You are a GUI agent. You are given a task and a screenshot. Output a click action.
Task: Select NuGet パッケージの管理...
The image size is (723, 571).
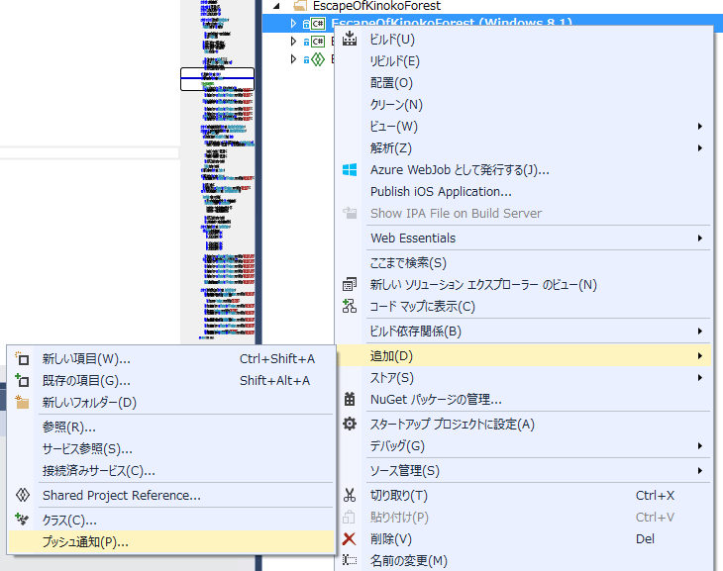(524, 399)
